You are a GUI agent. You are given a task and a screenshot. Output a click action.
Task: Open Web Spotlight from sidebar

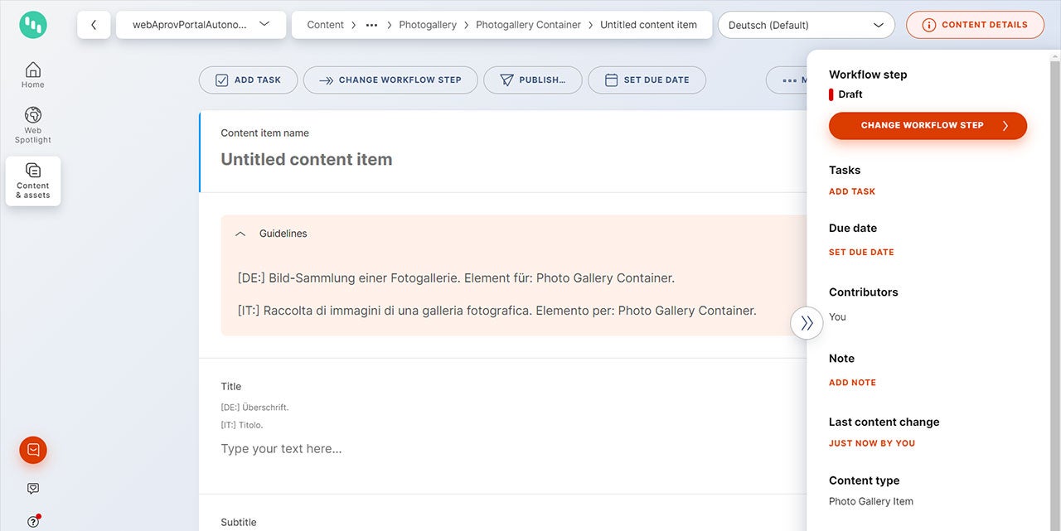pos(33,125)
